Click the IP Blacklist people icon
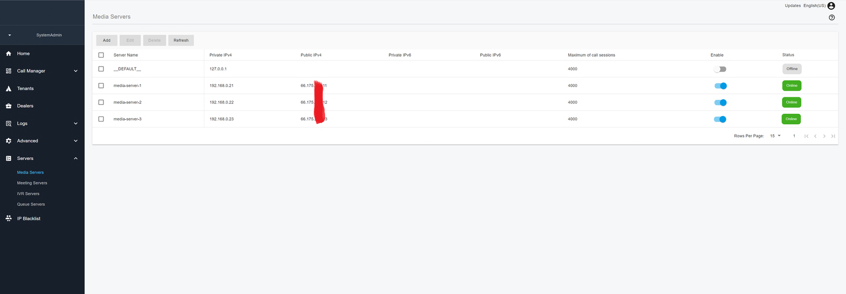This screenshot has width=846, height=294. [9, 219]
